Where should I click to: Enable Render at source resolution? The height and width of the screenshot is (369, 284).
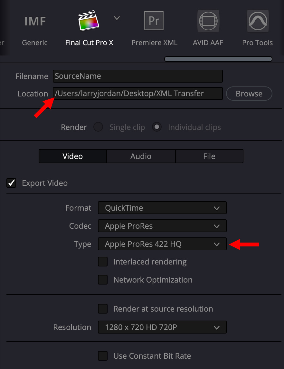103,309
